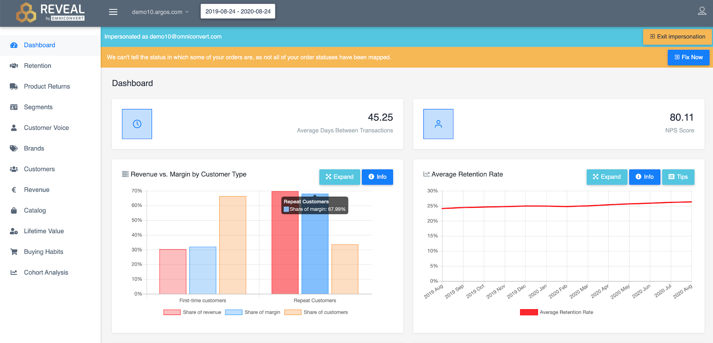Screen dimensions: 713x343
Task: Toggle Share of revenue legend series
Action: 193,312
